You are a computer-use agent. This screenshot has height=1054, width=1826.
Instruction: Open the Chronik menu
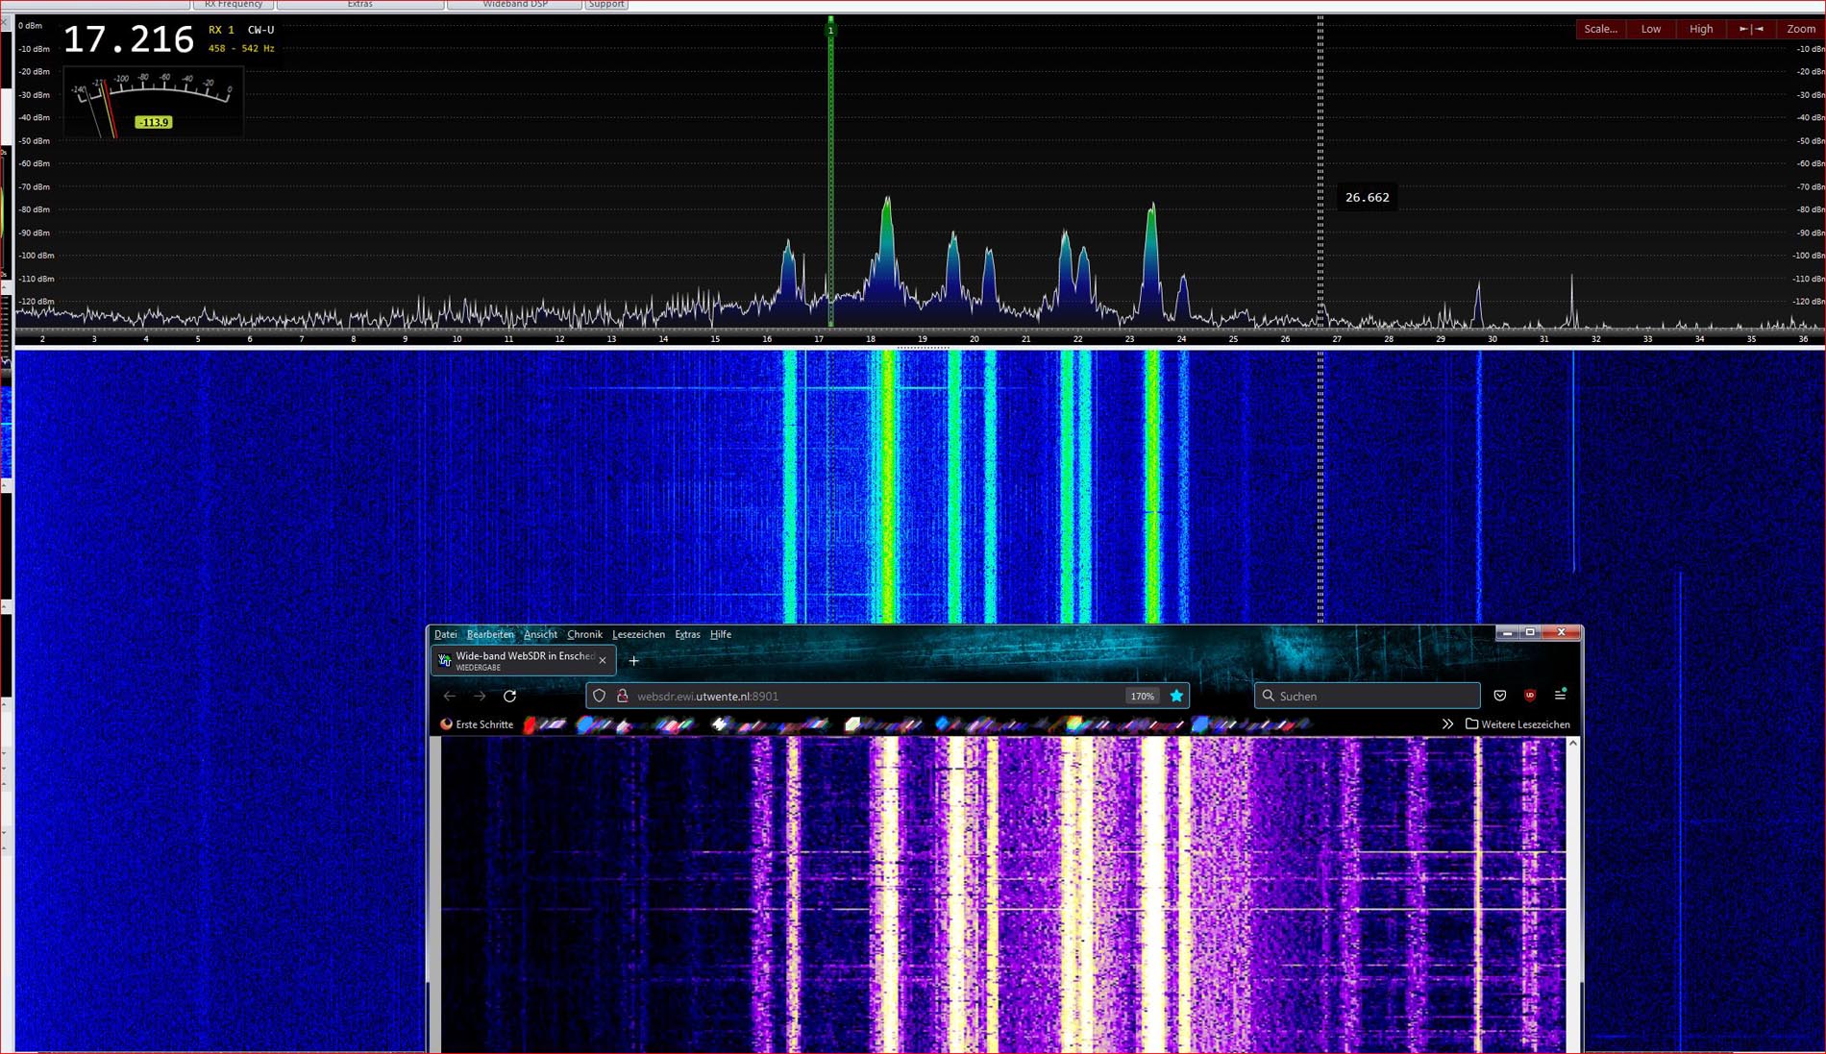584,635
